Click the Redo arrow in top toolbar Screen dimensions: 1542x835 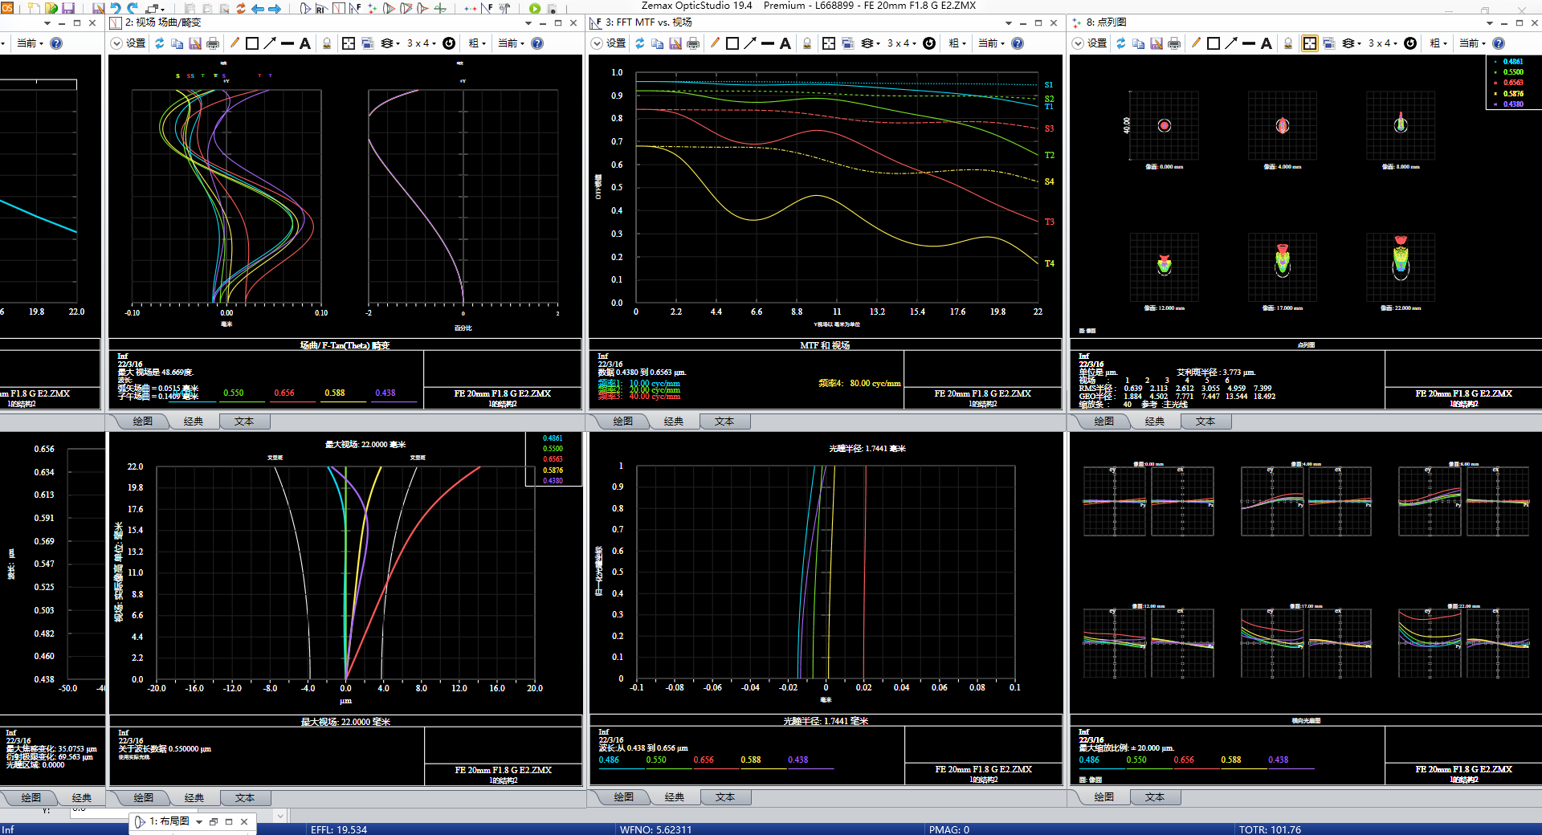click(133, 8)
